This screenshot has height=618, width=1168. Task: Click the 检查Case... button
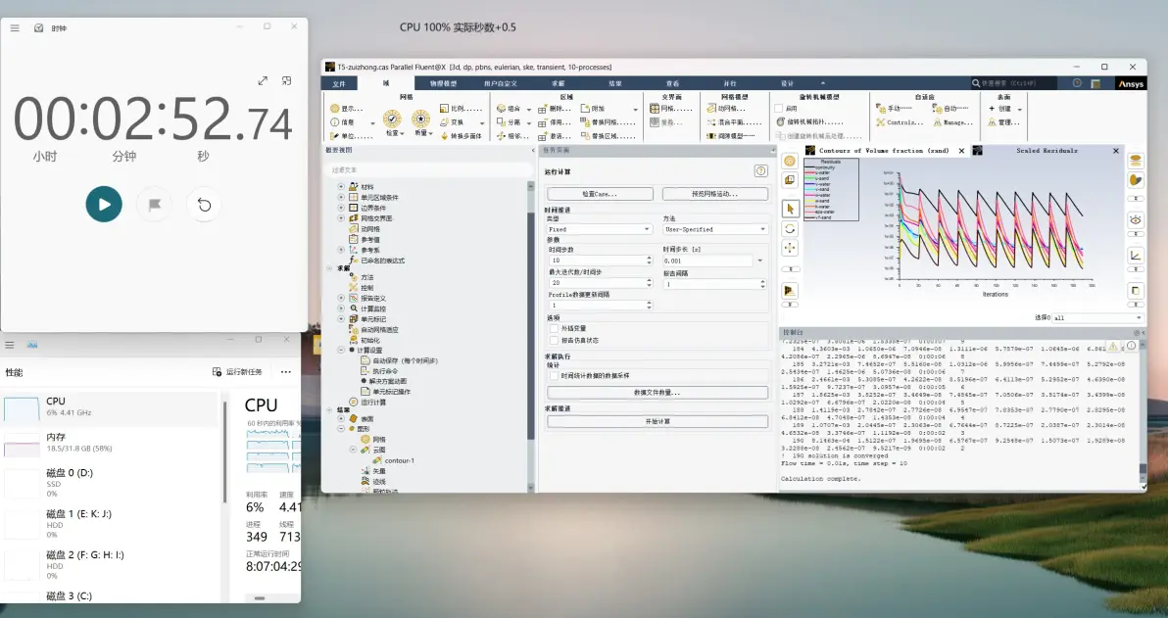click(x=600, y=194)
